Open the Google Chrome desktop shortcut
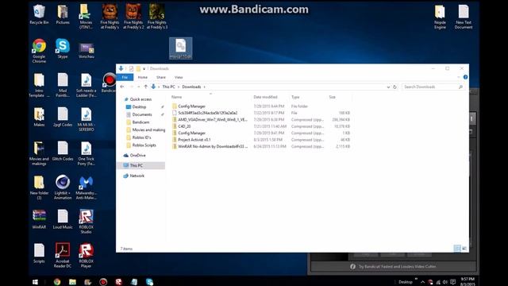 (39, 51)
